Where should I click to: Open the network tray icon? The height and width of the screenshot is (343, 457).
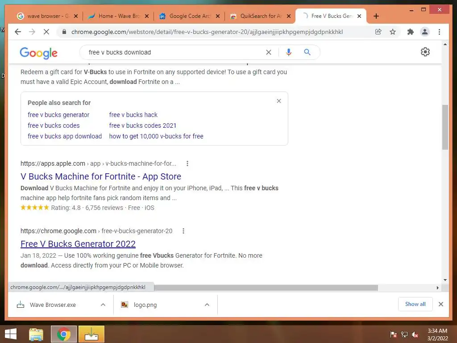(x=404, y=335)
